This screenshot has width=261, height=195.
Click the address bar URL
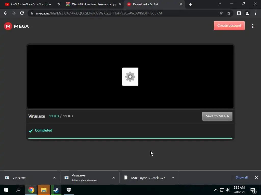pyautogui.click(x=99, y=13)
